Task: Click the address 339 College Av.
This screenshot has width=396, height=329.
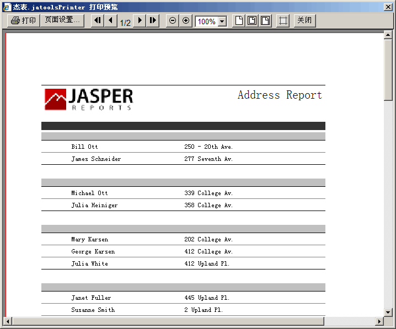Action: pyautogui.click(x=208, y=193)
